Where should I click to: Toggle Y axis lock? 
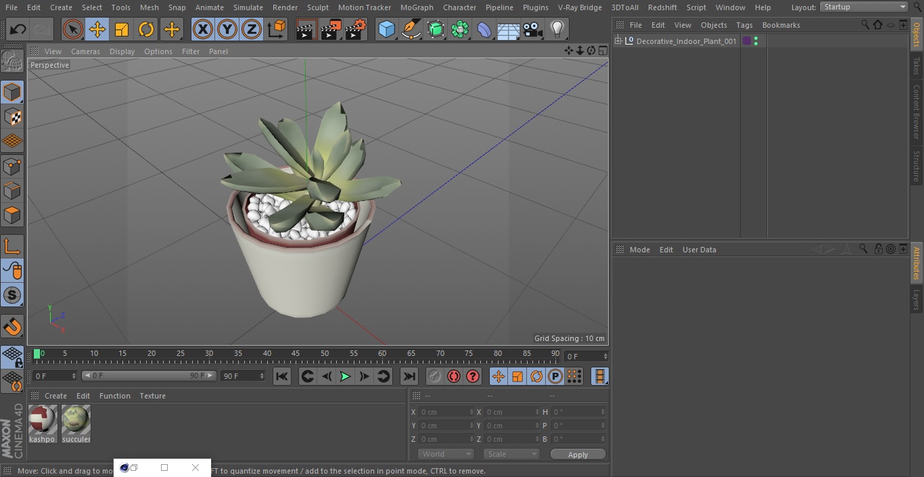pos(227,29)
